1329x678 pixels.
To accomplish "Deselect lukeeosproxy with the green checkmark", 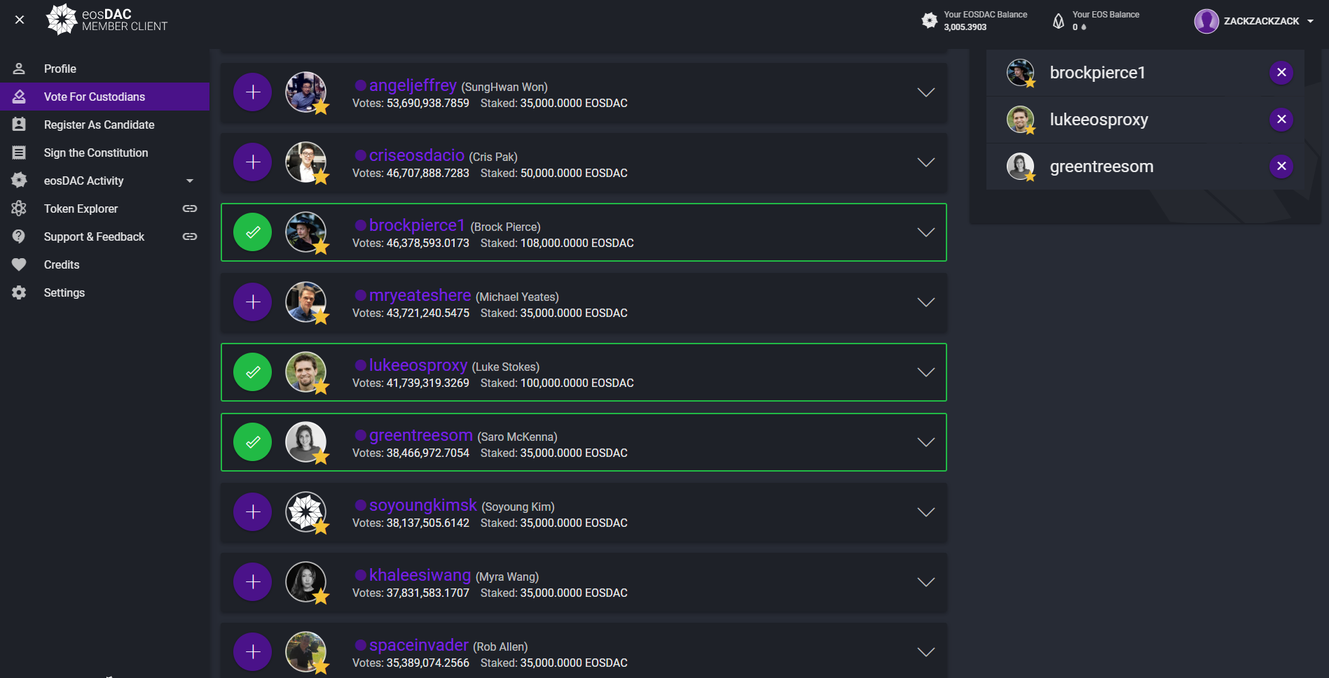I will [253, 372].
